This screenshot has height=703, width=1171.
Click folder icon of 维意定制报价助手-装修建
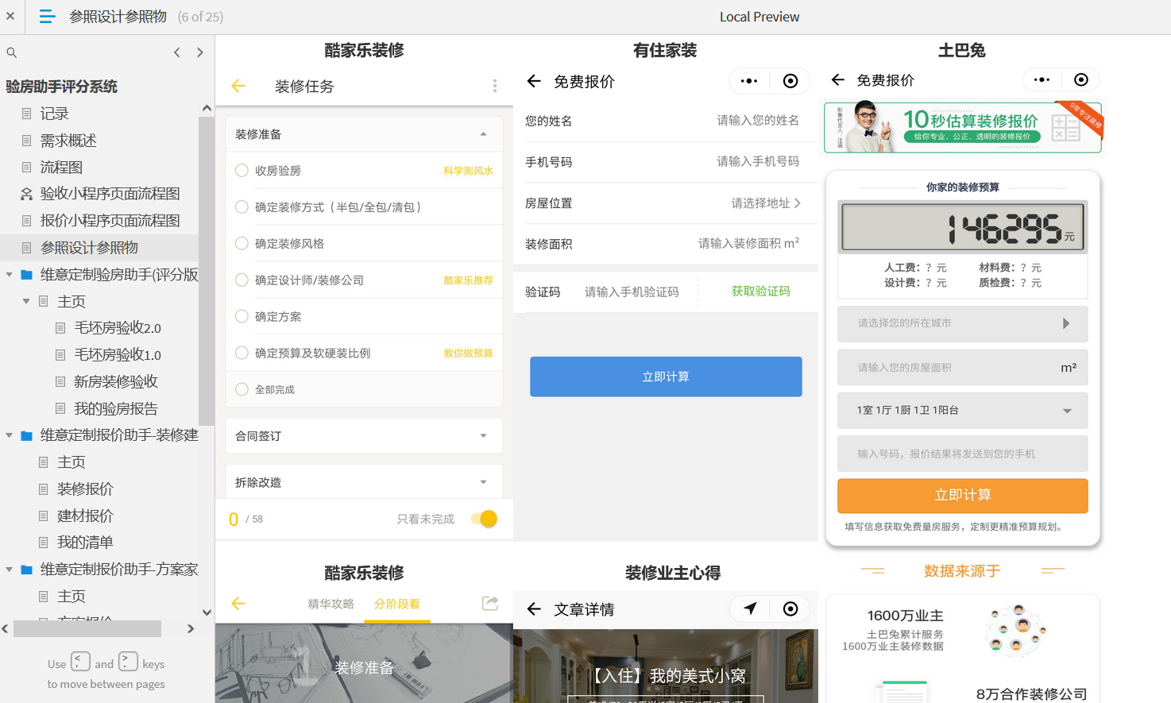pos(26,435)
